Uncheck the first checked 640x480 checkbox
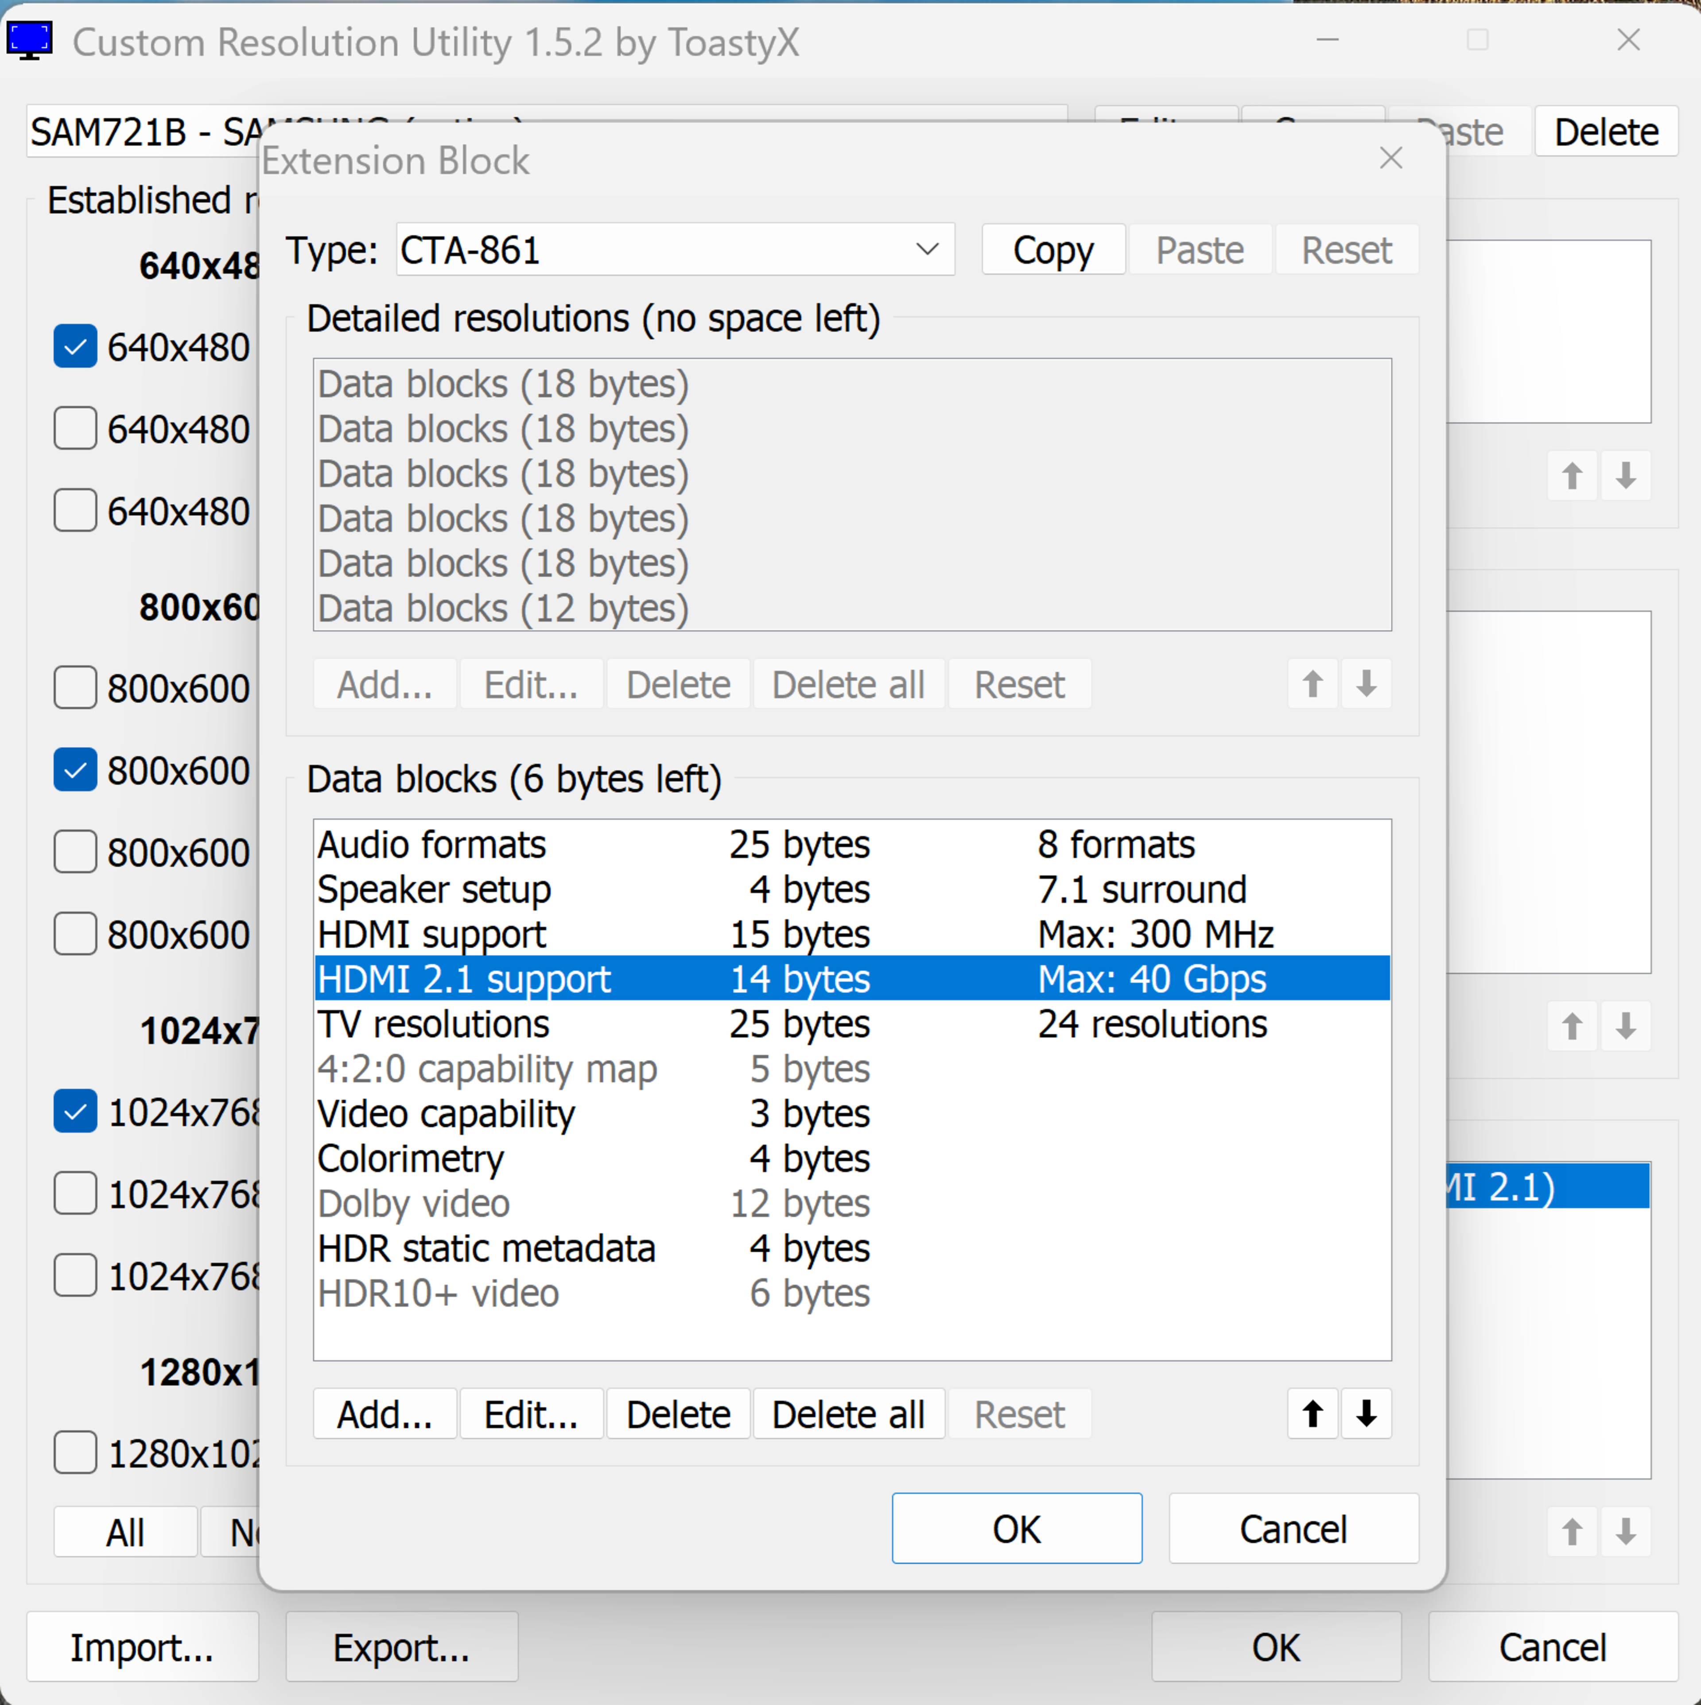The height and width of the screenshot is (1705, 1701). tap(76, 347)
